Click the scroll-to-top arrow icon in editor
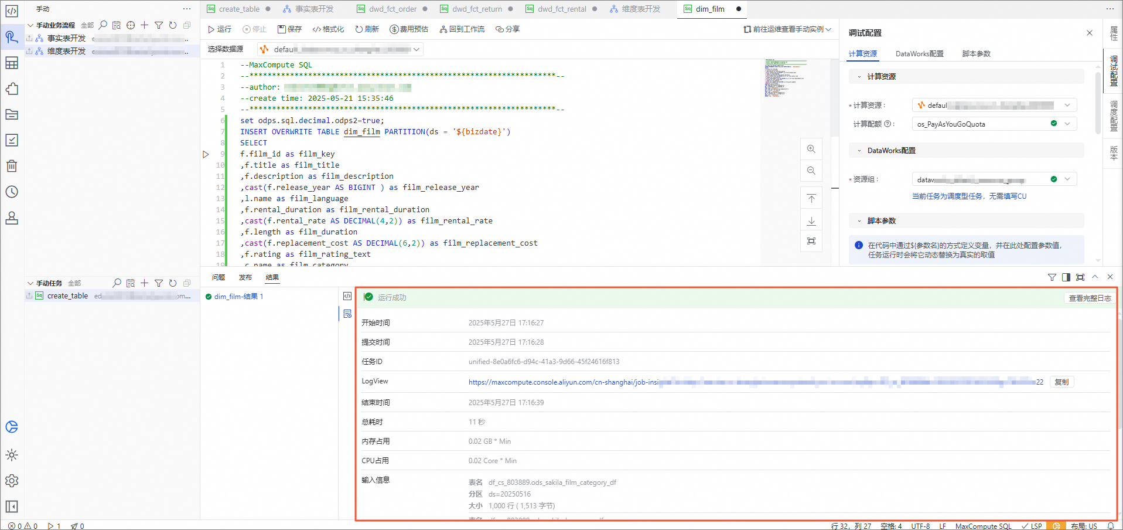The height and width of the screenshot is (530, 1123). [x=811, y=199]
